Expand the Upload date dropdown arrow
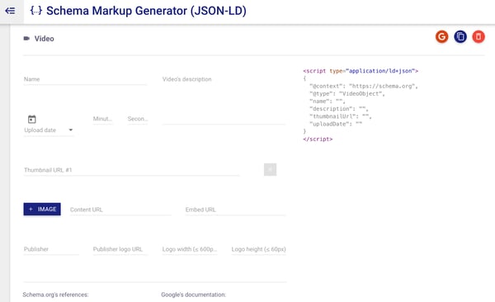This screenshot has height=302, width=495. point(71,130)
